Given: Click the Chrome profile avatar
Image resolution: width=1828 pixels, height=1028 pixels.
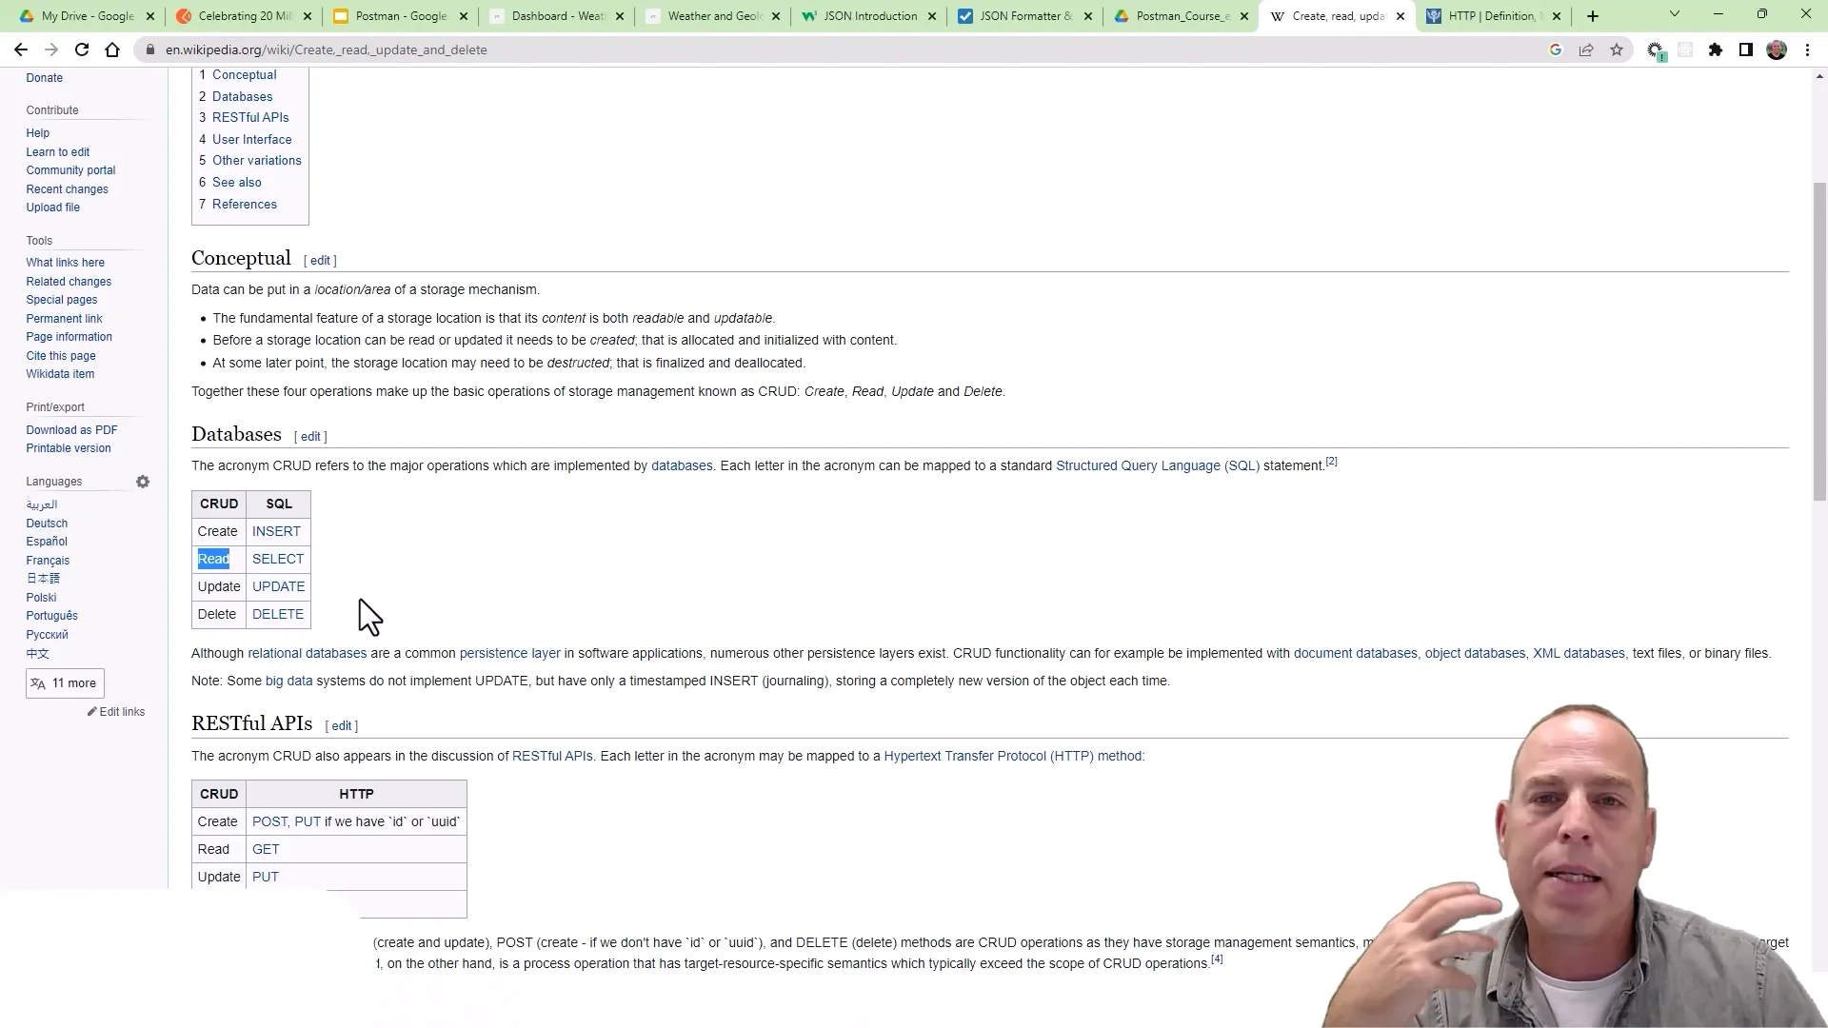Looking at the screenshot, I should [x=1776, y=49].
